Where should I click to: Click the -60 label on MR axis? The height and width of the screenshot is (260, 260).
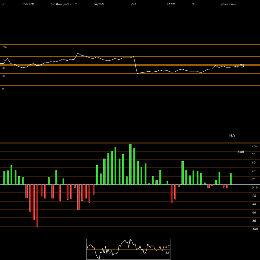pos(254,213)
